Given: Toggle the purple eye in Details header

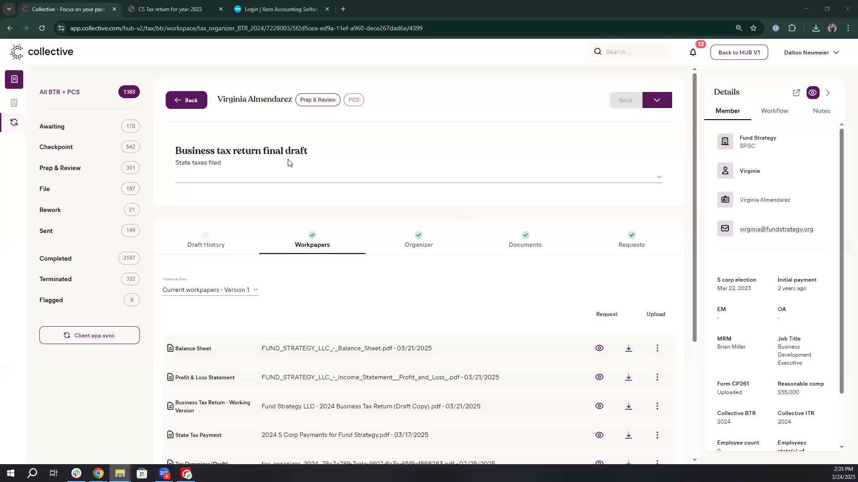Looking at the screenshot, I should pos(812,93).
